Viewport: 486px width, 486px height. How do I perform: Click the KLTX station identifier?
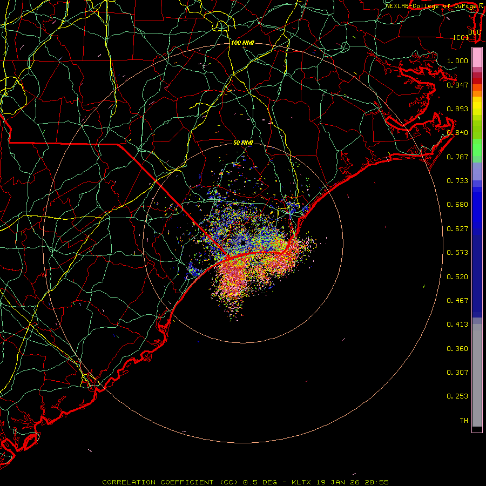(x=302, y=482)
